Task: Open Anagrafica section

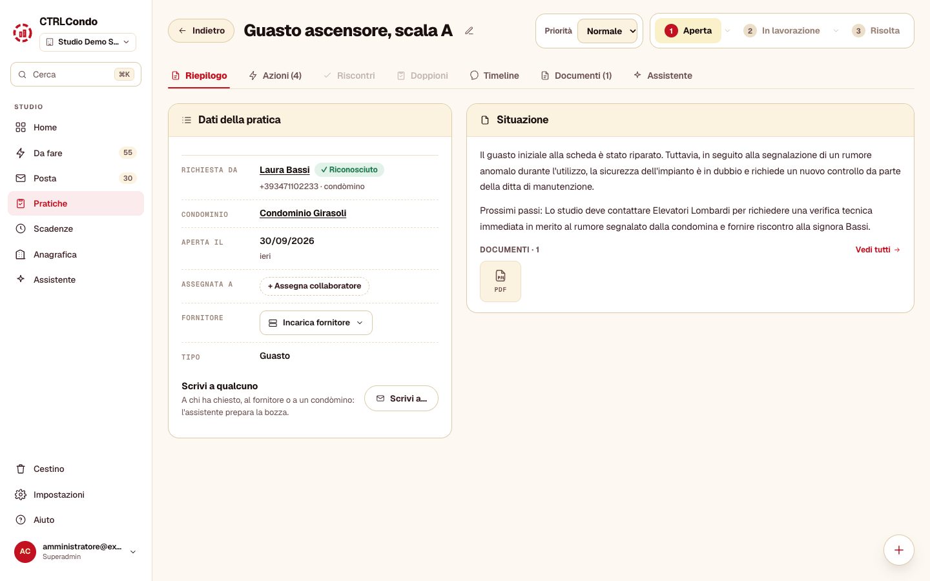Action: [x=76, y=254]
